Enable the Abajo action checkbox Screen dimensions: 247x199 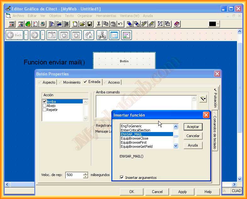point(44,106)
